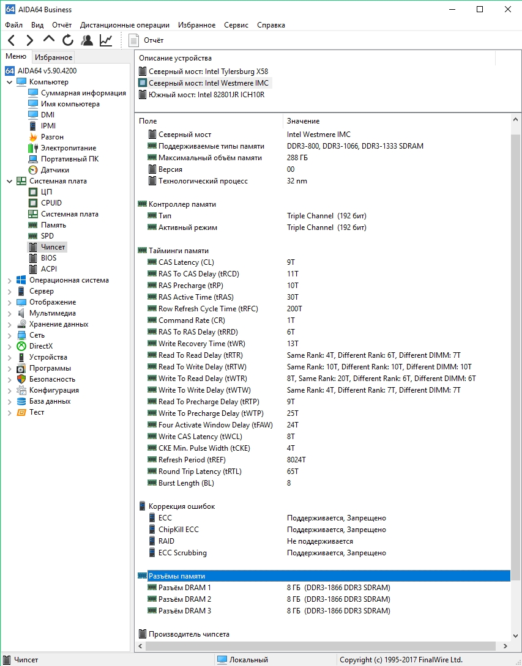Screen dimensions: 522x666
Task: Expand the Хранение данных node
Action: tap(9, 324)
